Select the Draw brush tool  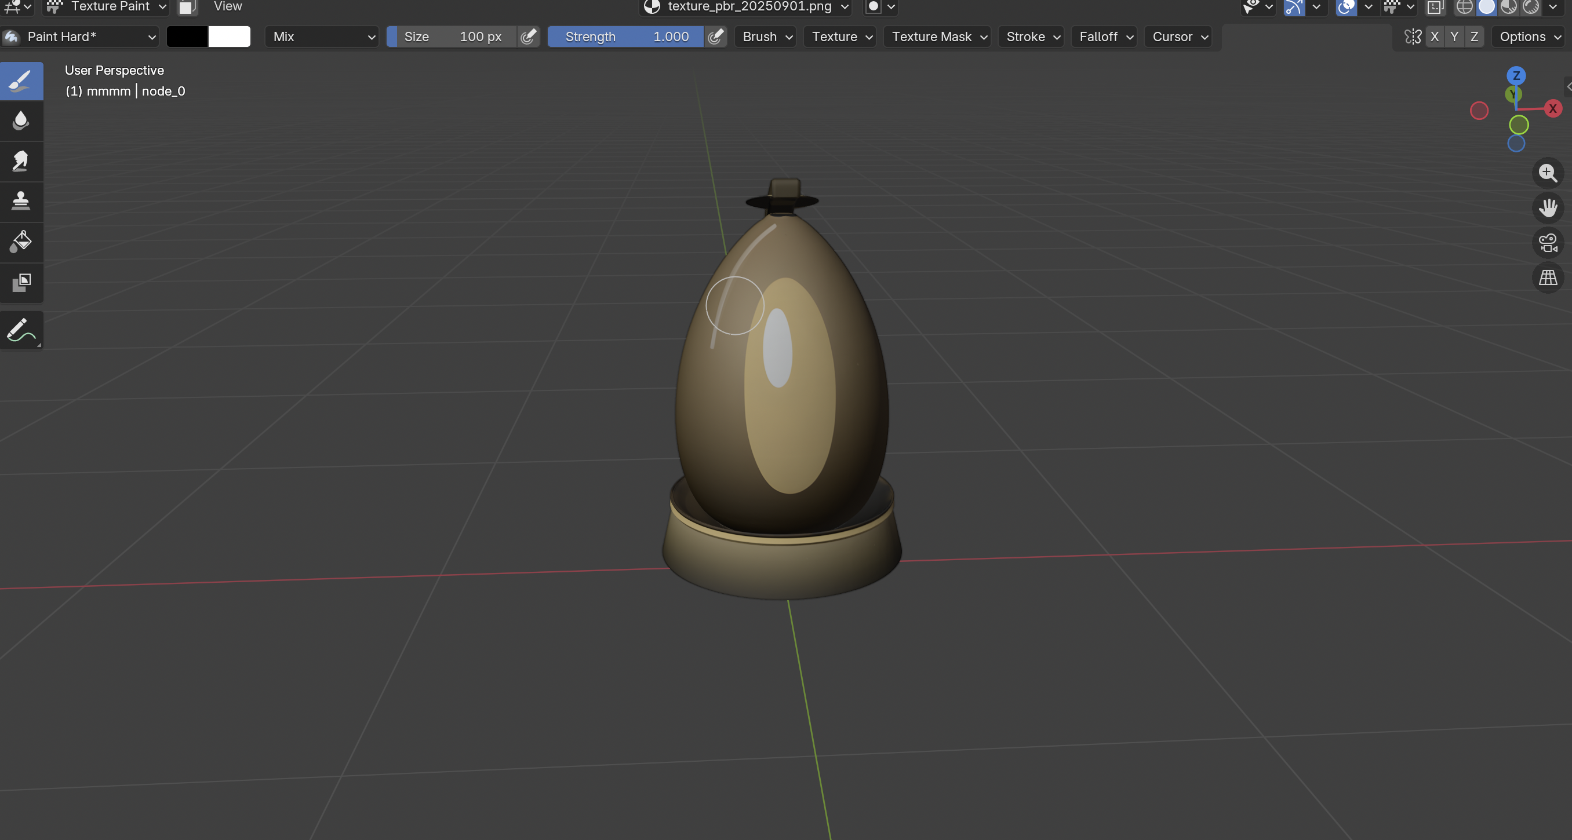(21, 81)
